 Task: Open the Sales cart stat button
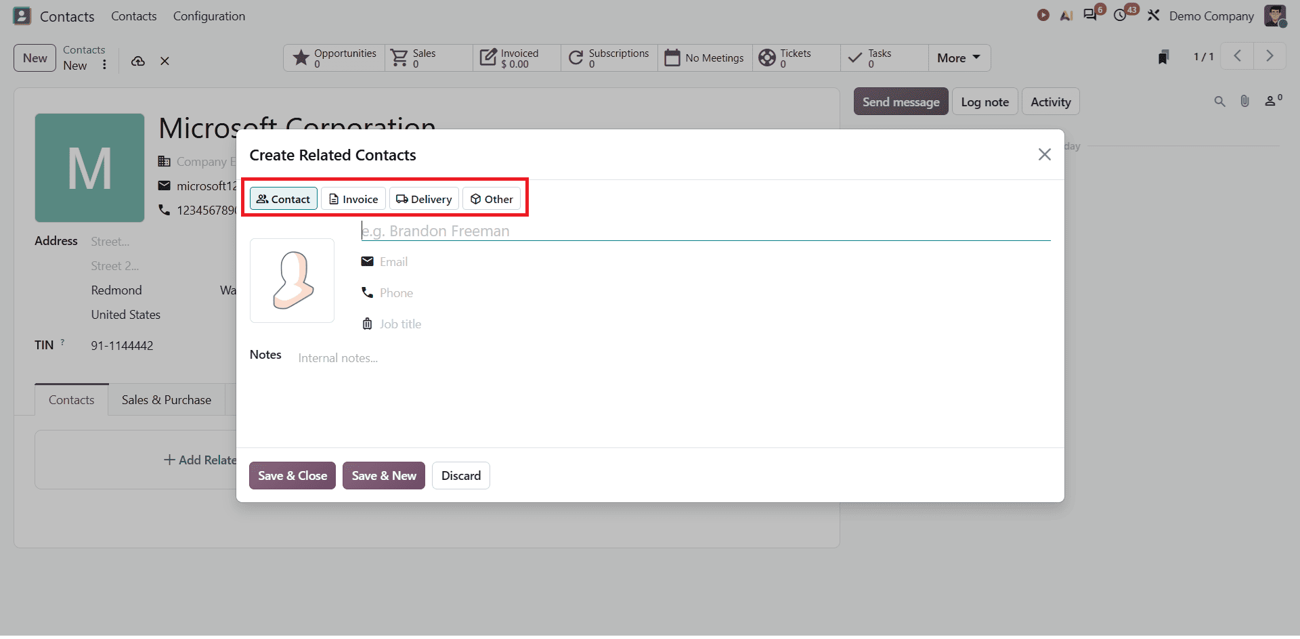point(429,58)
